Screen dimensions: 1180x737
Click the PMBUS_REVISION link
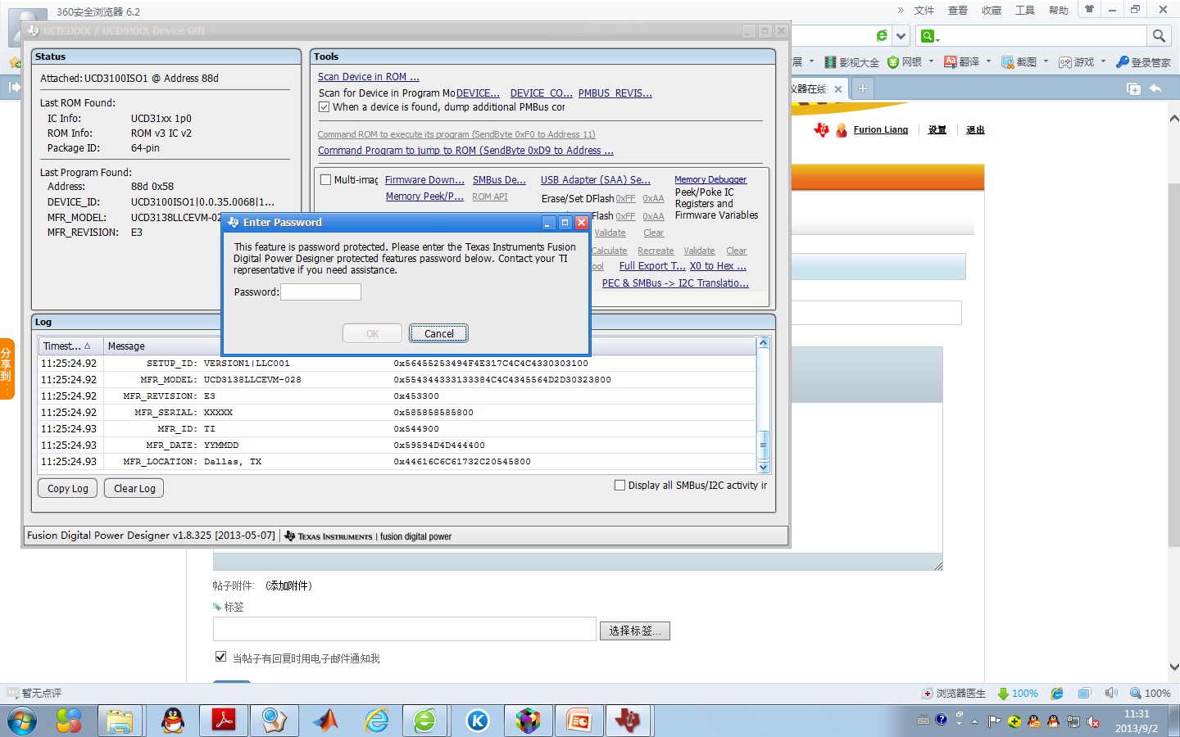[615, 93]
